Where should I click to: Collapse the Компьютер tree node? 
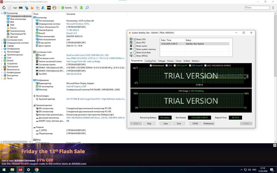point(2,13)
